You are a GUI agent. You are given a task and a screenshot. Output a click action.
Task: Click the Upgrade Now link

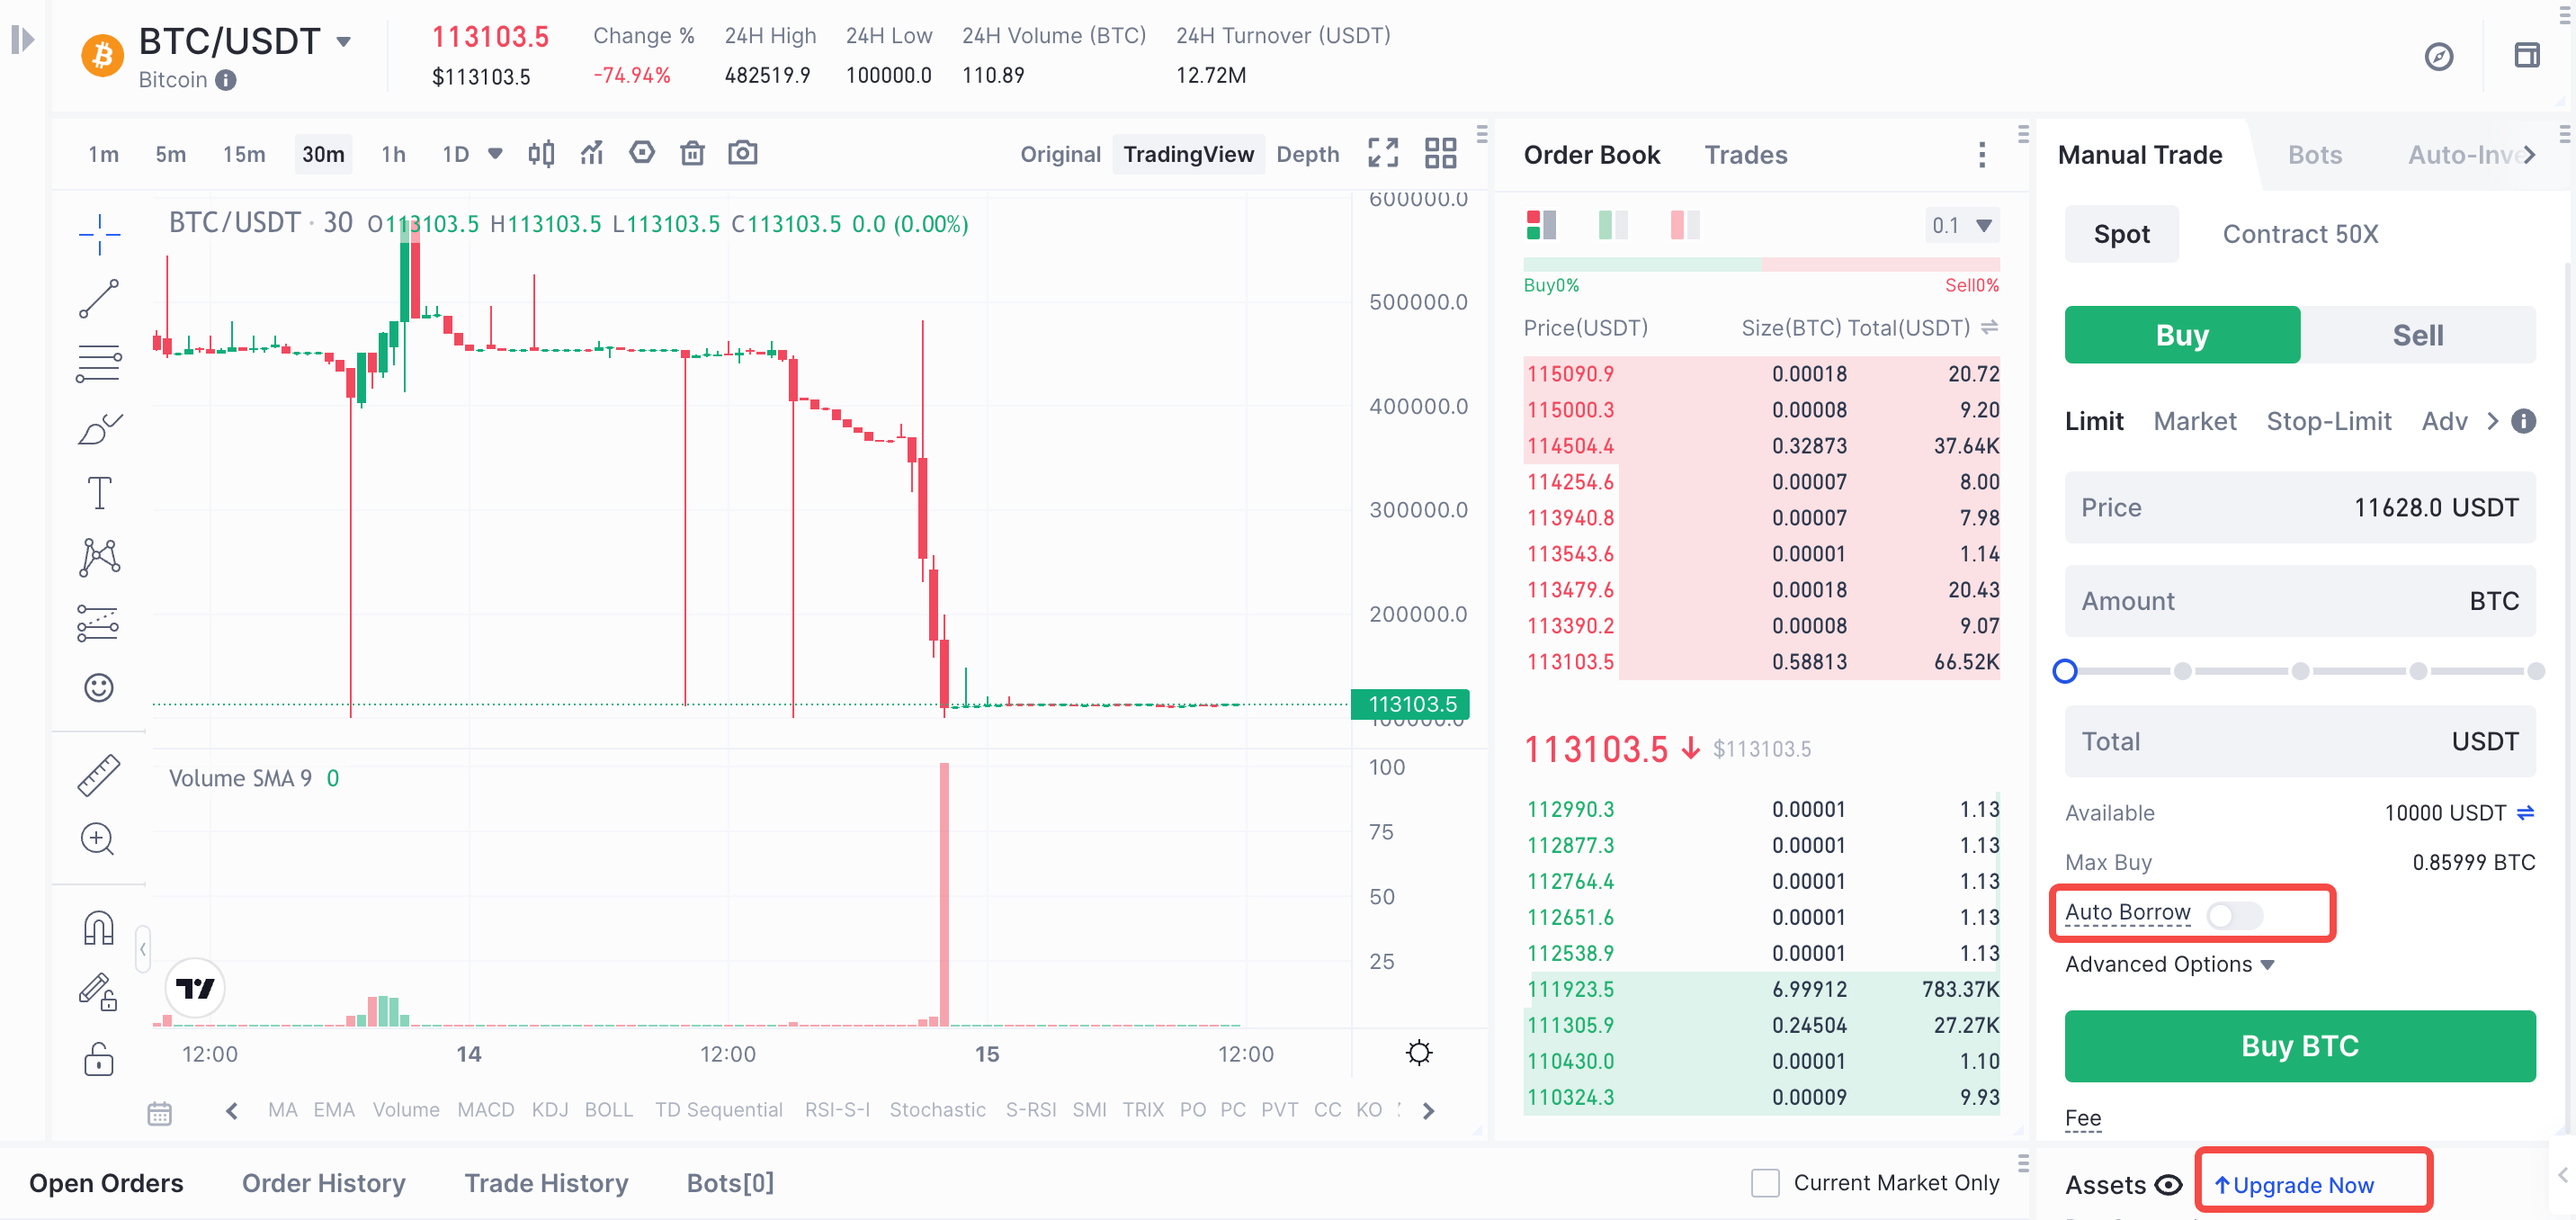(x=2301, y=1185)
